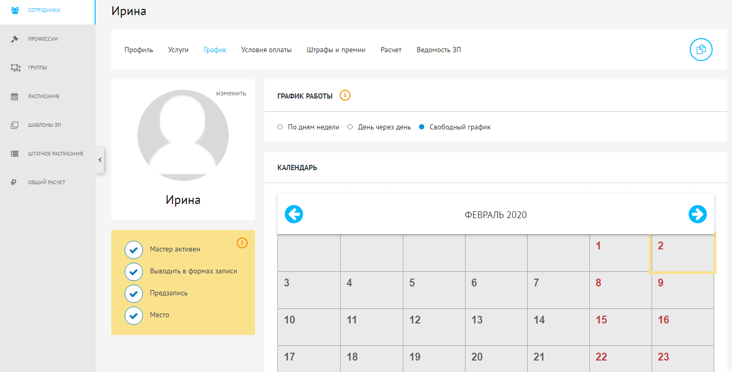Select February 1 in calendar
732x372 pixels.
(x=621, y=253)
